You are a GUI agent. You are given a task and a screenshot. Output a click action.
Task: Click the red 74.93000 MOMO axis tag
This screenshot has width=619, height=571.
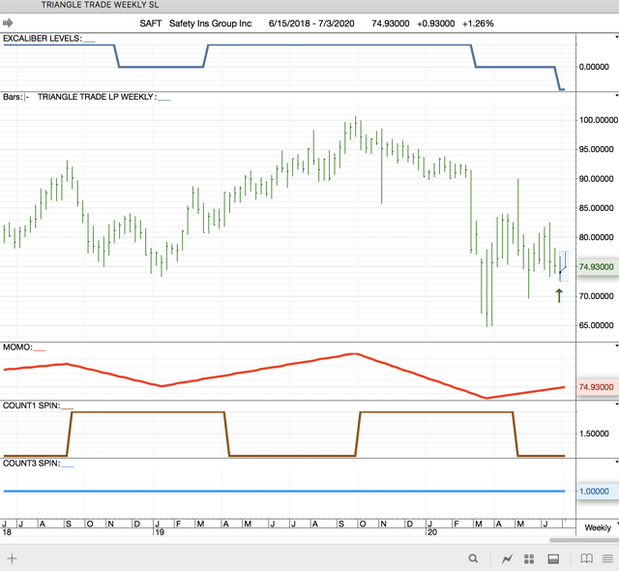click(x=597, y=387)
